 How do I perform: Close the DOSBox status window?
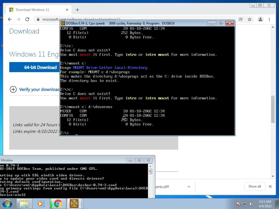tap(148, 160)
